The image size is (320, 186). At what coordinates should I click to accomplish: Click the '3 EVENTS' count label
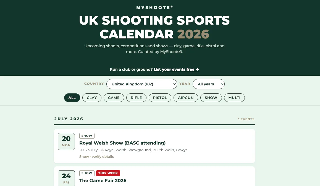(246, 119)
